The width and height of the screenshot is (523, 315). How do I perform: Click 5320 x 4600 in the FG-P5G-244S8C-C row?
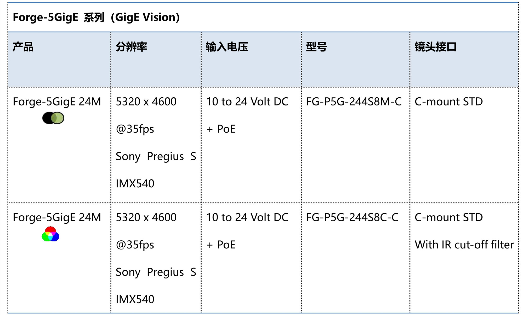146,217
